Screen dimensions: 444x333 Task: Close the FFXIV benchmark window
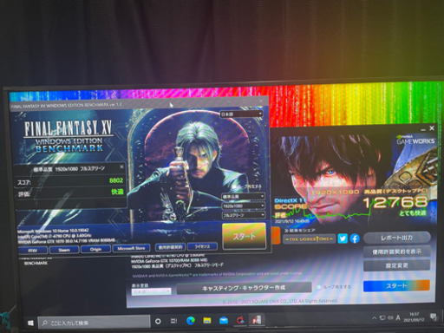[x=432, y=128]
